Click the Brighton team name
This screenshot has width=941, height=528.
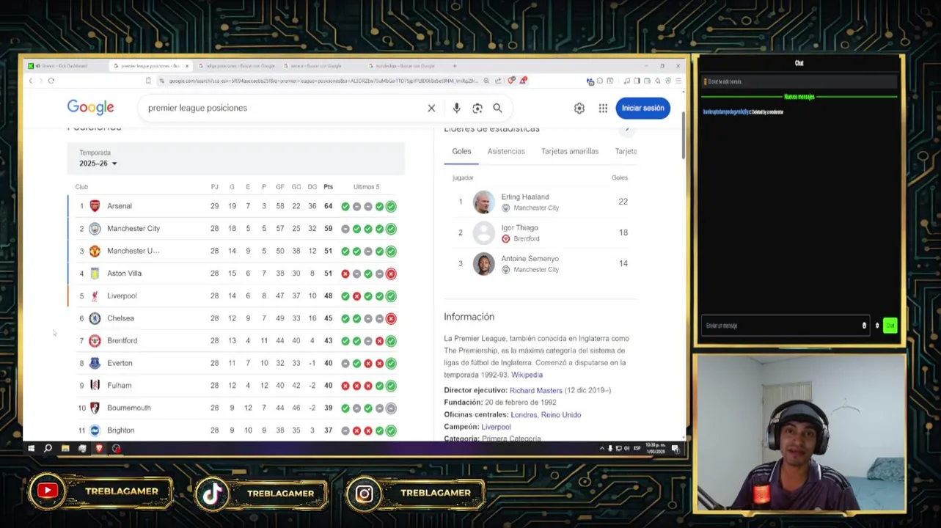point(120,430)
